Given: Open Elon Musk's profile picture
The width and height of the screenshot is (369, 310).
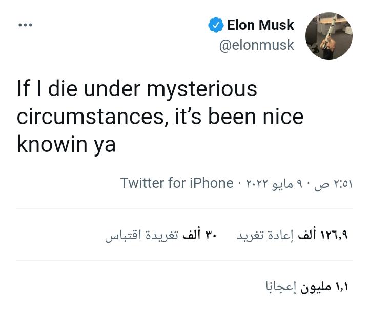Looking at the screenshot, I should point(329,36).
